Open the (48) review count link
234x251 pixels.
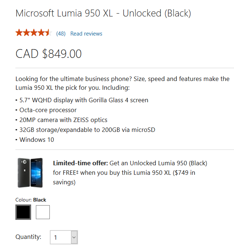[x=61, y=34]
